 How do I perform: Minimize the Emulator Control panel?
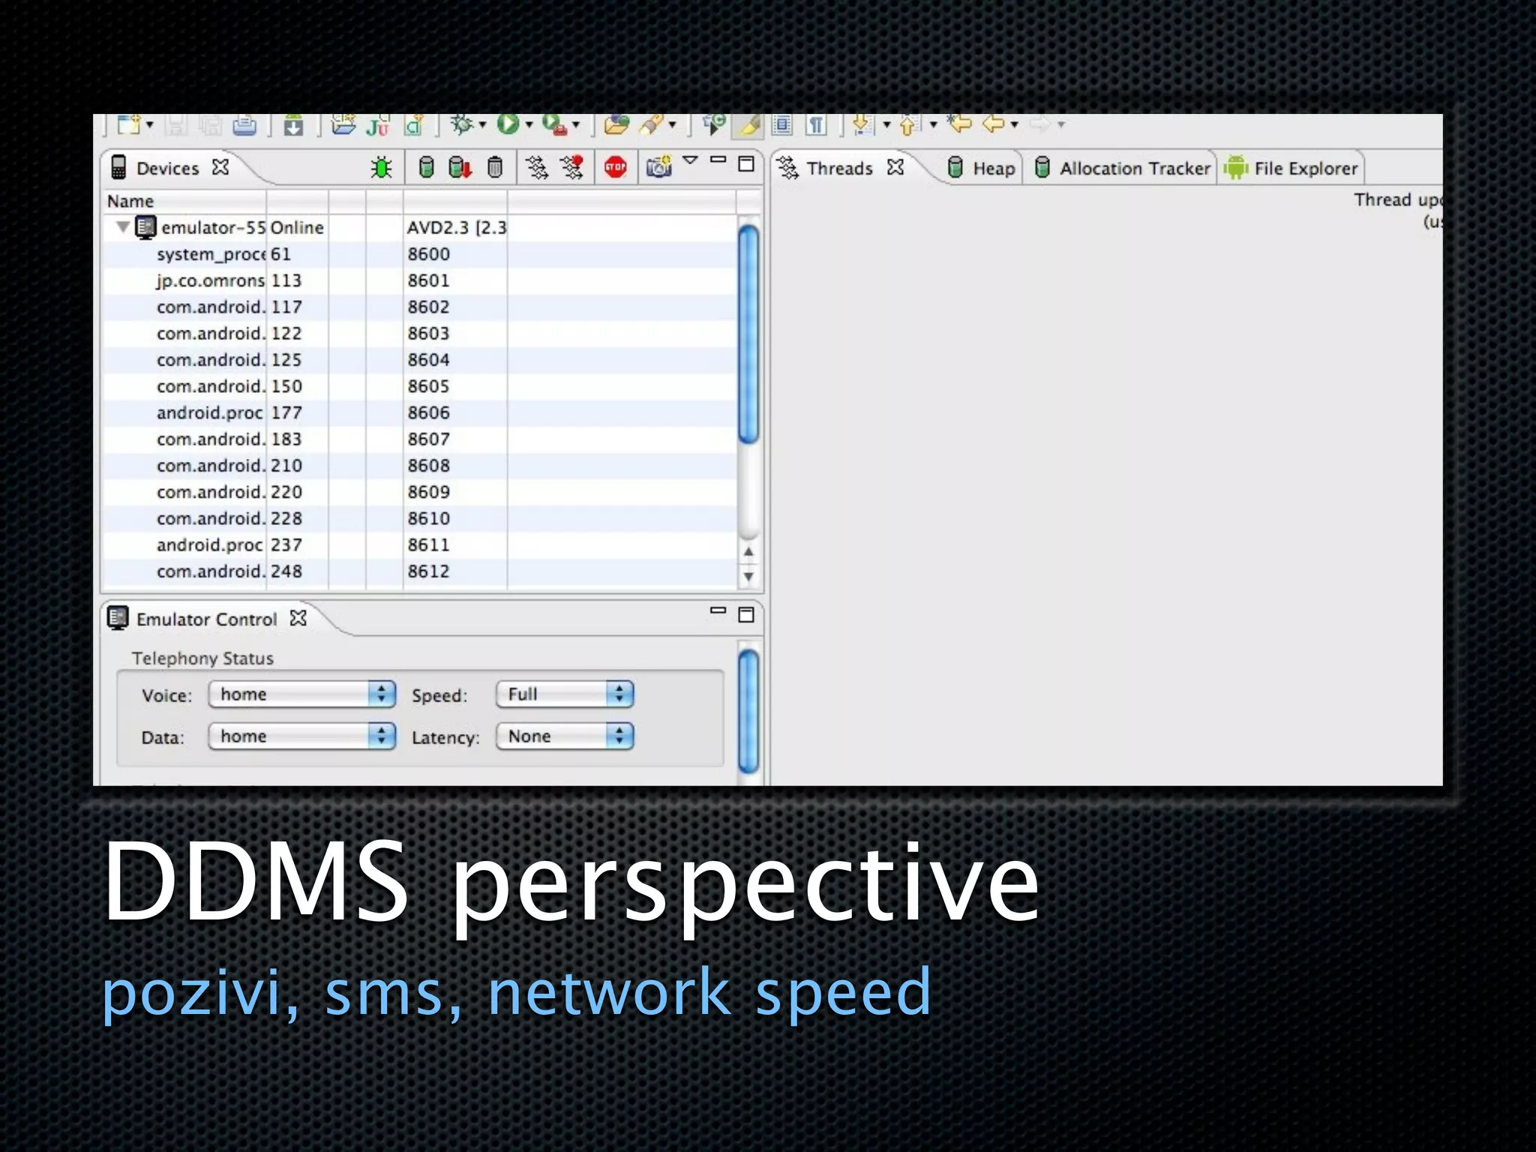tap(718, 610)
